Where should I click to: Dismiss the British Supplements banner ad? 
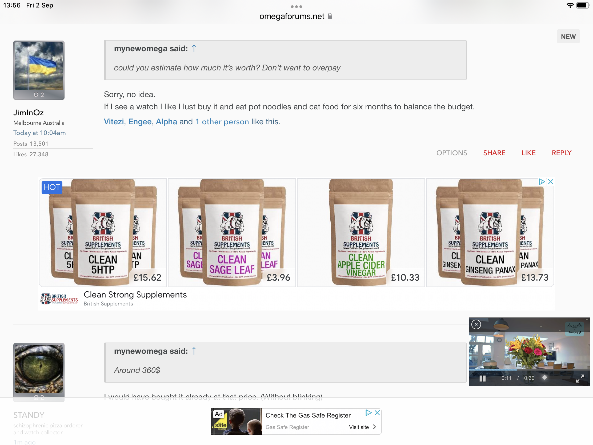(550, 182)
